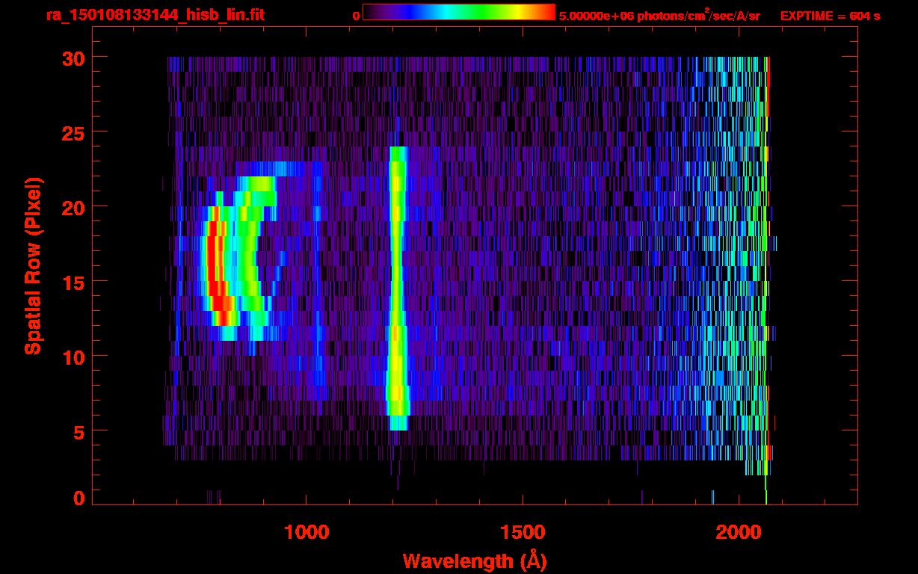Click the y-axis tick label 25

click(x=73, y=132)
